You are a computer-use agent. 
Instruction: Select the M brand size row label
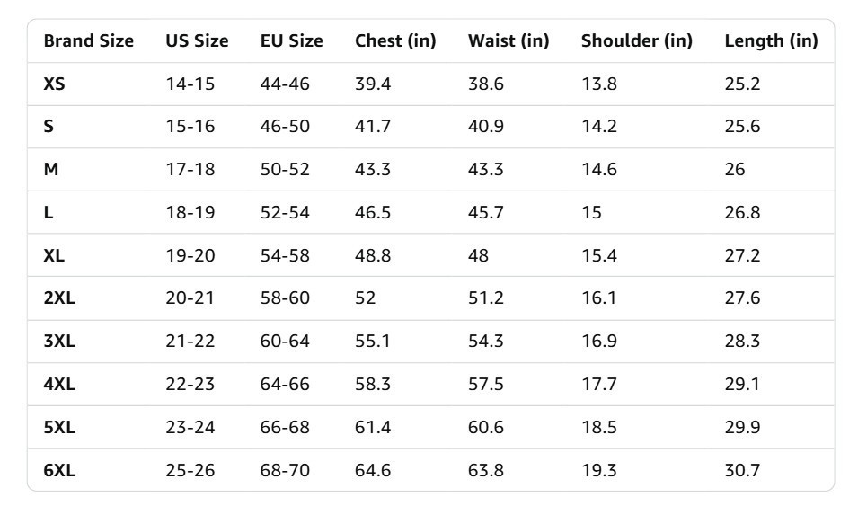tap(51, 169)
